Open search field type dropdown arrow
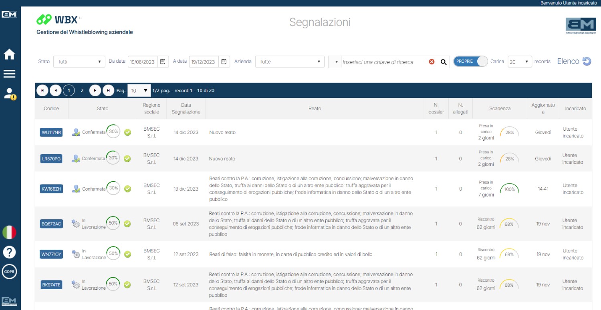Viewport: 601px width, 310px height. click(x=336, y=62)
